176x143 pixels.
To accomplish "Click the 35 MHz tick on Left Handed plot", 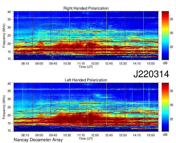I will [x=9, y=91].
